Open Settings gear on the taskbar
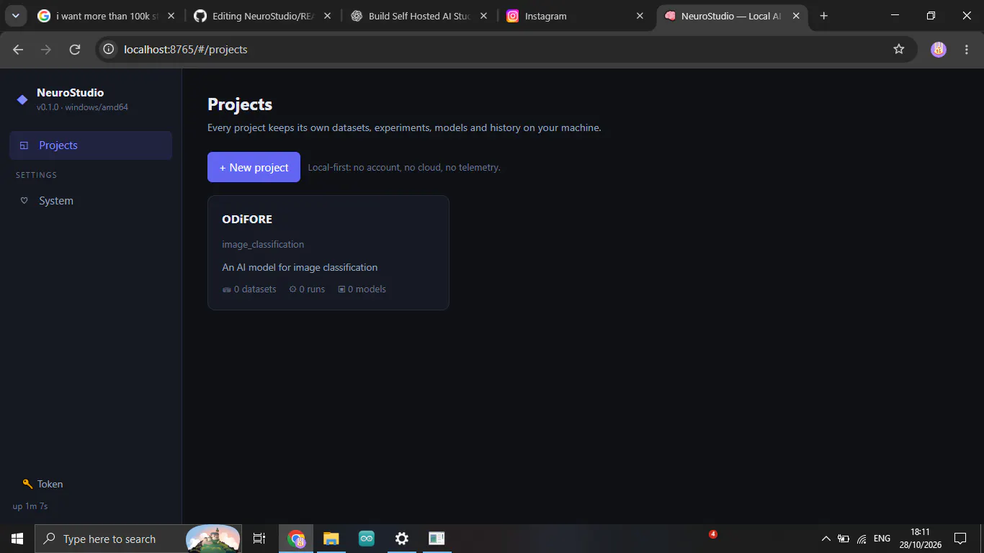This screenshot has height=553, width=984. [402, 539]
